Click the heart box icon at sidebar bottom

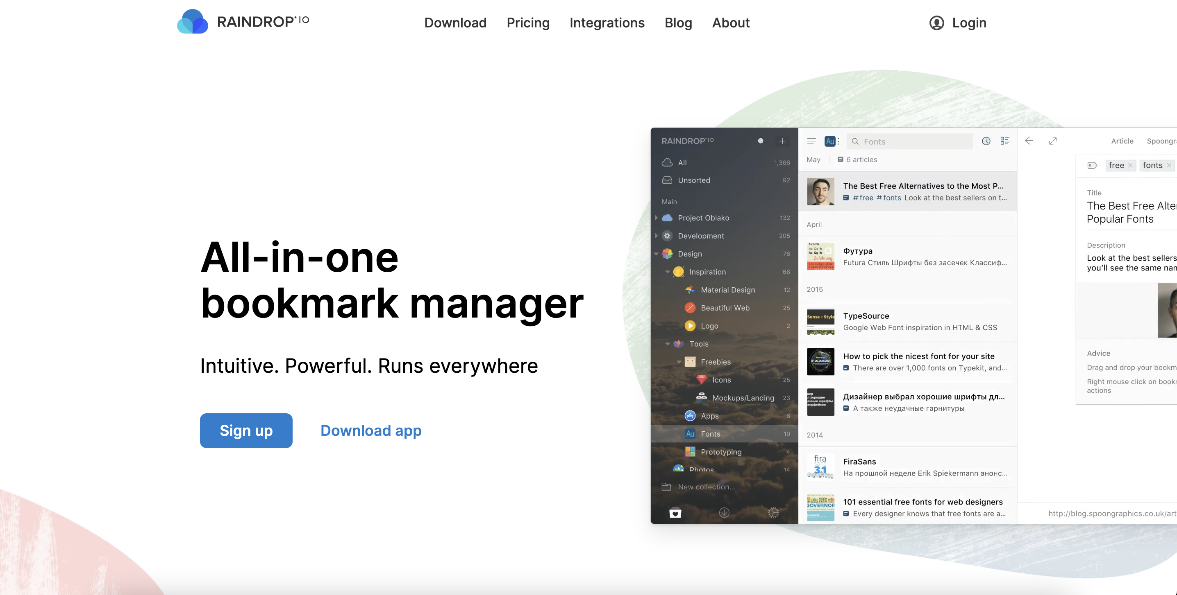(x=675, y=513)
